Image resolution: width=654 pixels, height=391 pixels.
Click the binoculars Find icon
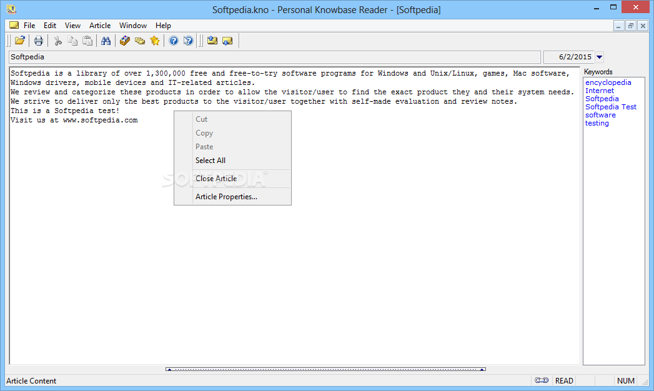coord(106,41)
